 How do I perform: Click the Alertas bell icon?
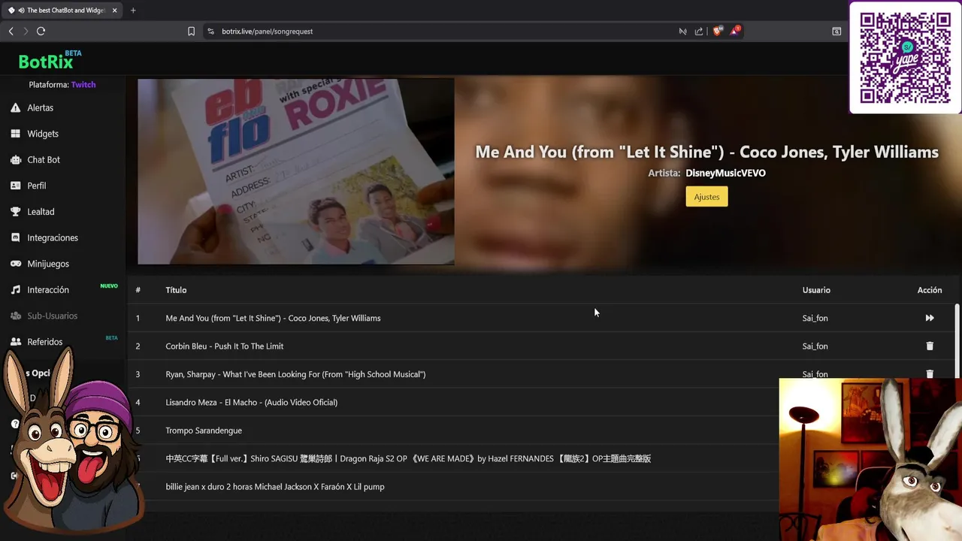click(15, 107)
